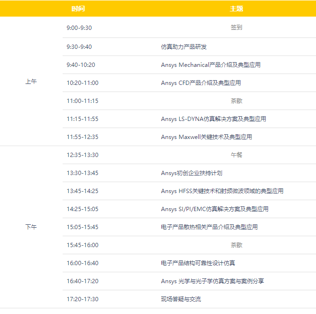The width and height of the screenshot is (316, 314).
Task: Click the 17:20-17:30 time cell
Action: [83, 299]
